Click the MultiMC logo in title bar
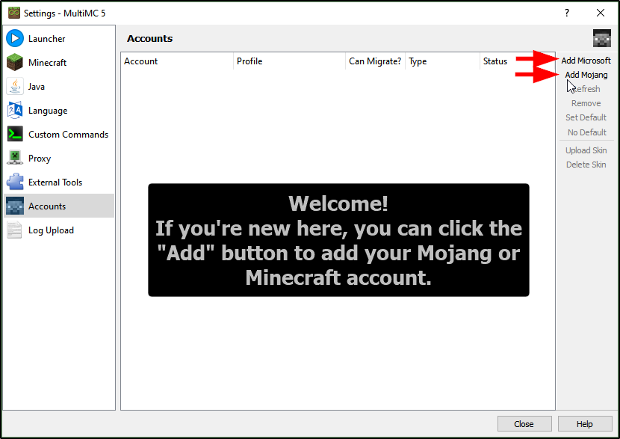Viewport: 620px width, 439px height. point(14,13)
